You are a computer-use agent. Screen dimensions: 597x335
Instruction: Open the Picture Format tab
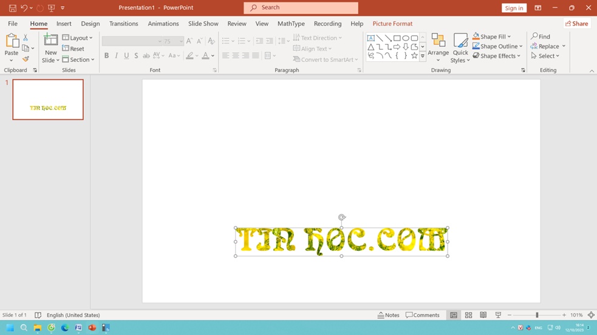tap(392, 24)
